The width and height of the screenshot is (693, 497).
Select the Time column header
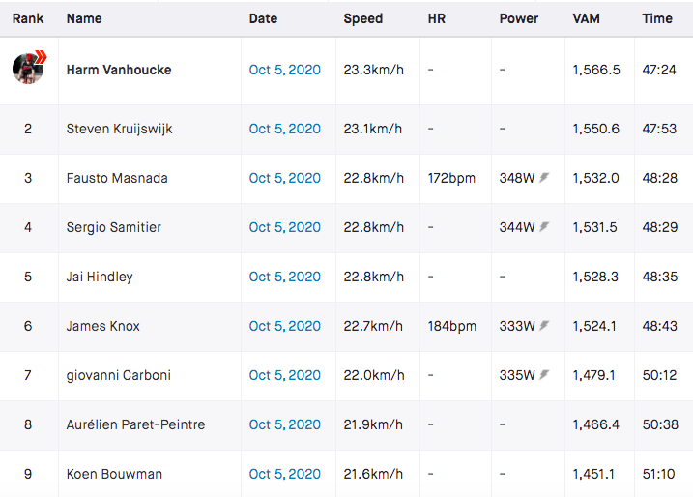click(x=657, y=18)
